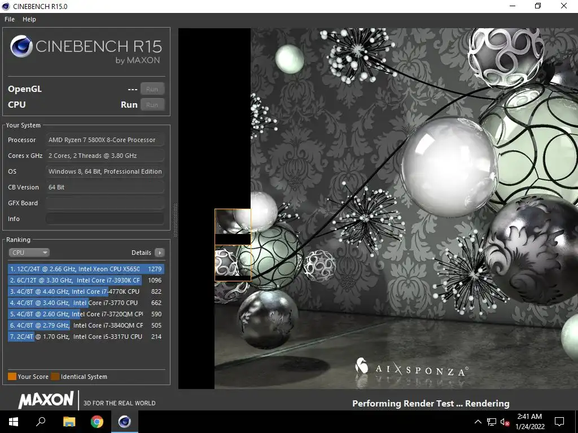The image size is (578, 433).
Task: Click the Details arrow button
Action: pyautogui.click(x=160, y=253)
